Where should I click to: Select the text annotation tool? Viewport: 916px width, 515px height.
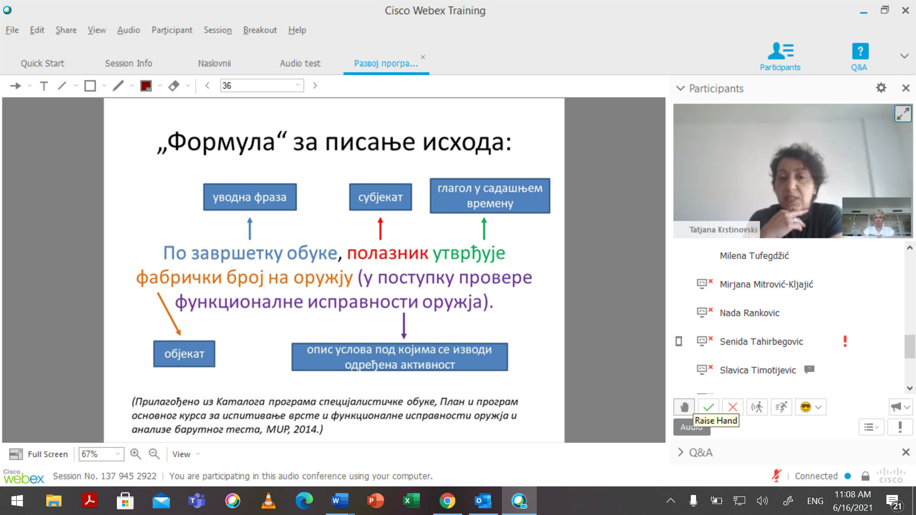[44, 86]
